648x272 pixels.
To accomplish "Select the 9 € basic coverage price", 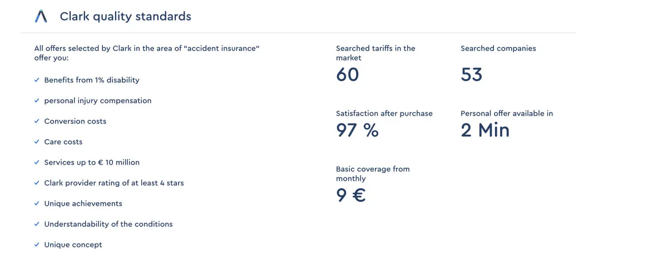I will (x=351, y=195).
